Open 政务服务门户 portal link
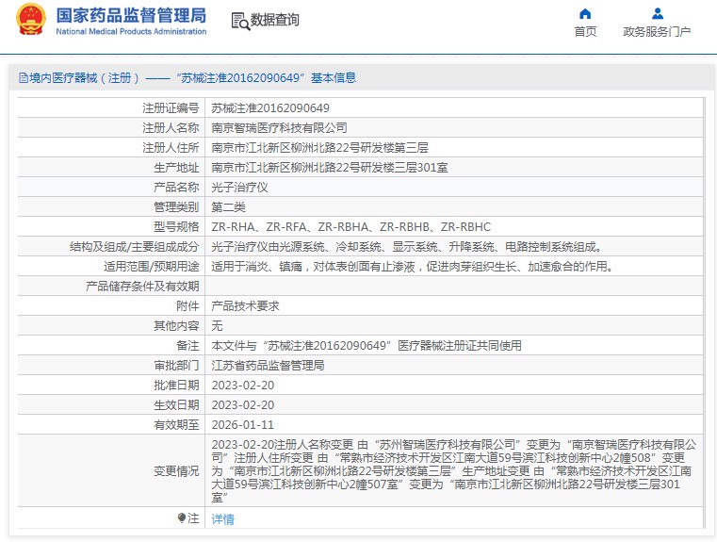Screen dimensions: 717x542 click(x=657, y=31)
